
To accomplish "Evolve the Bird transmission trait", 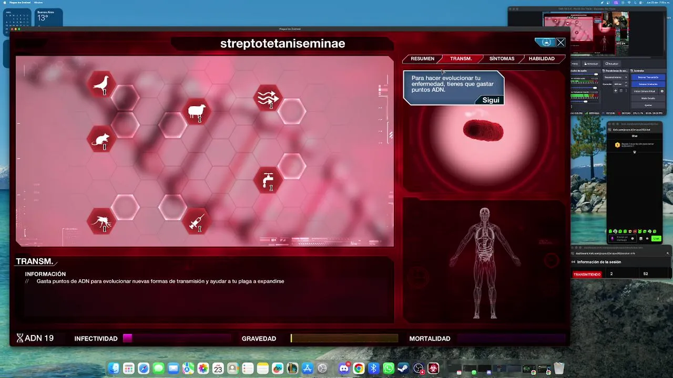I will coord(101,84).
